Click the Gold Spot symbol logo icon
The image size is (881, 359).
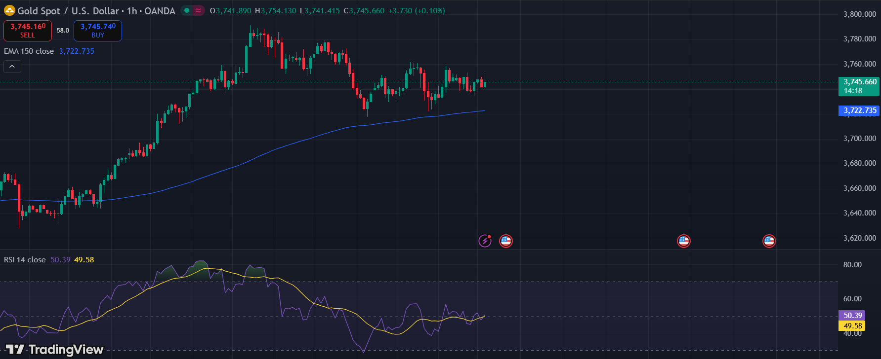[x=9, y=10]
